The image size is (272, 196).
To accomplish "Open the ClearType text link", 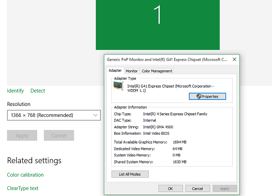I will click(x=23, y=188).
